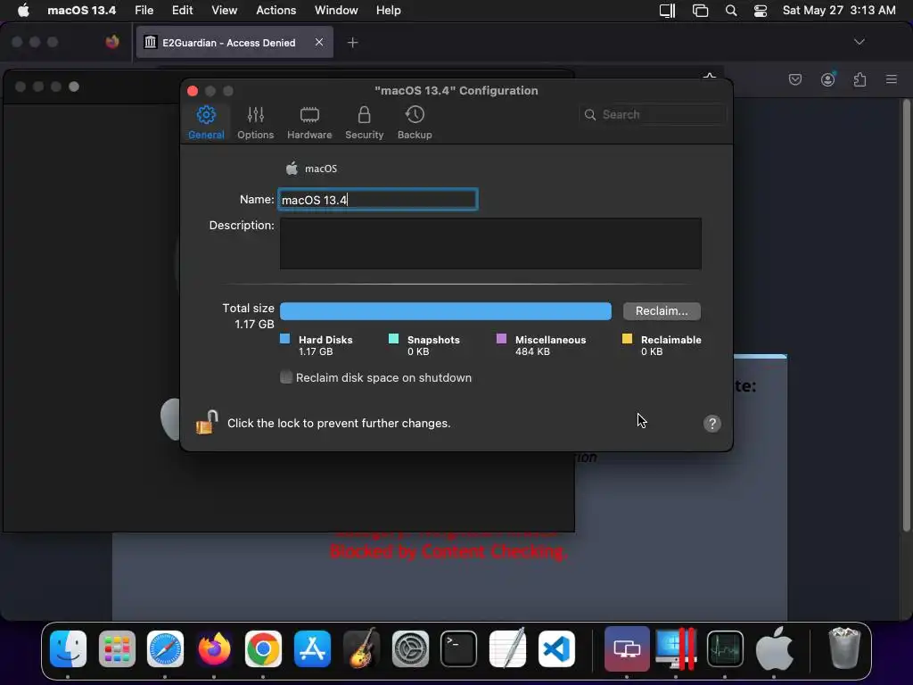913x685 pixels.
Task: Click the Pocket save icon in Firefox toolbar
Action: pos(794,79)
